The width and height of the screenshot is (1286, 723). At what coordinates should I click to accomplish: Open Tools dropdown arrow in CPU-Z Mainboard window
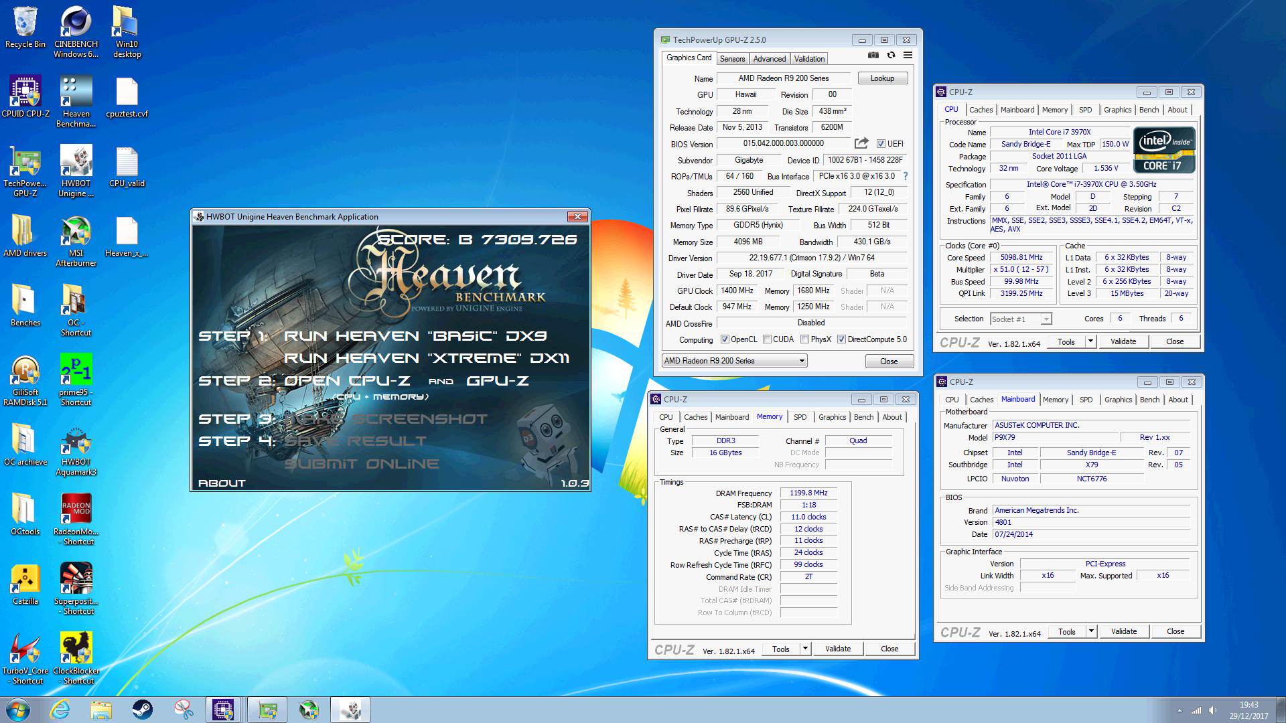click(1091, 631)
